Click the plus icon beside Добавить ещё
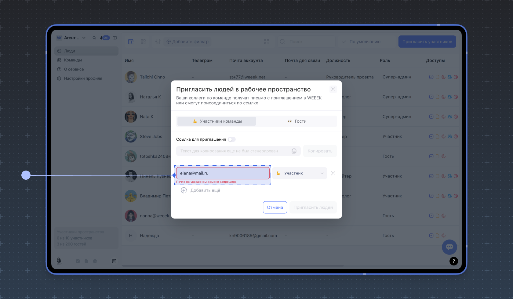 coord(184,190)
